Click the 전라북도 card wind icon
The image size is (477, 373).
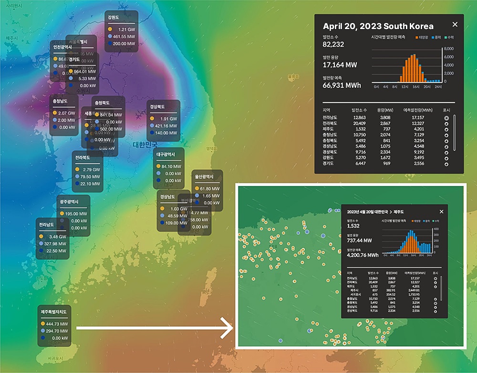click(x=77, y=176)
